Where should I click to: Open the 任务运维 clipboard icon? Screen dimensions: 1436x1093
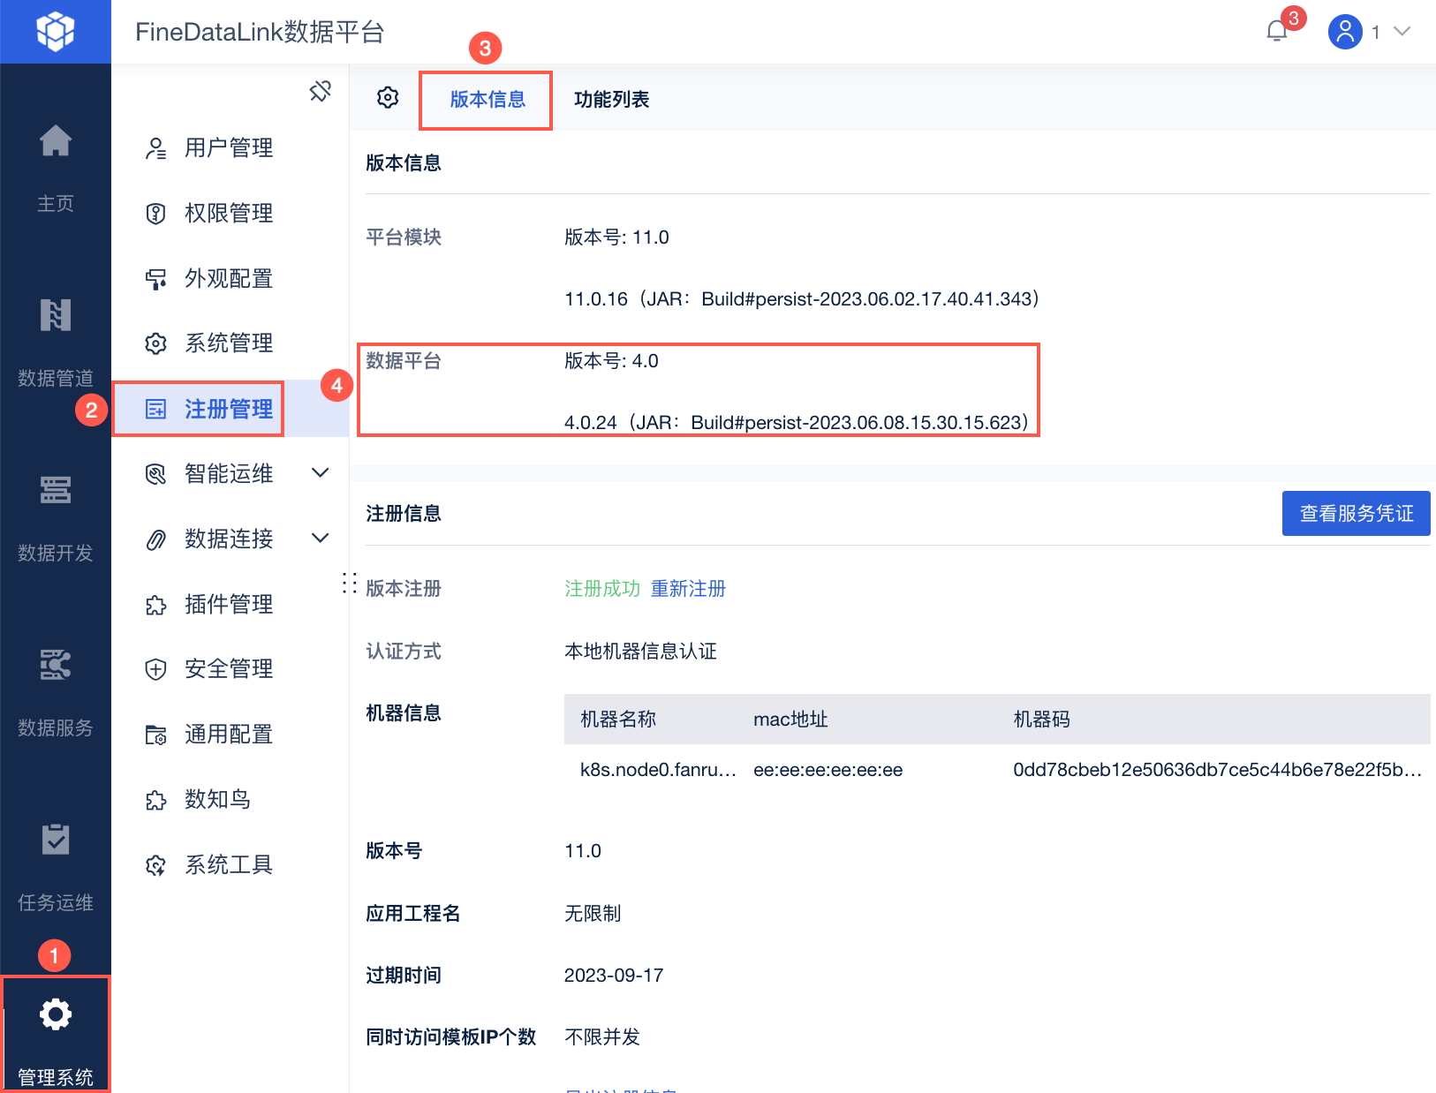(56, 840)
